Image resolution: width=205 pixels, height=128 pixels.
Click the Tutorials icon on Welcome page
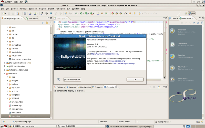[172, 45]
